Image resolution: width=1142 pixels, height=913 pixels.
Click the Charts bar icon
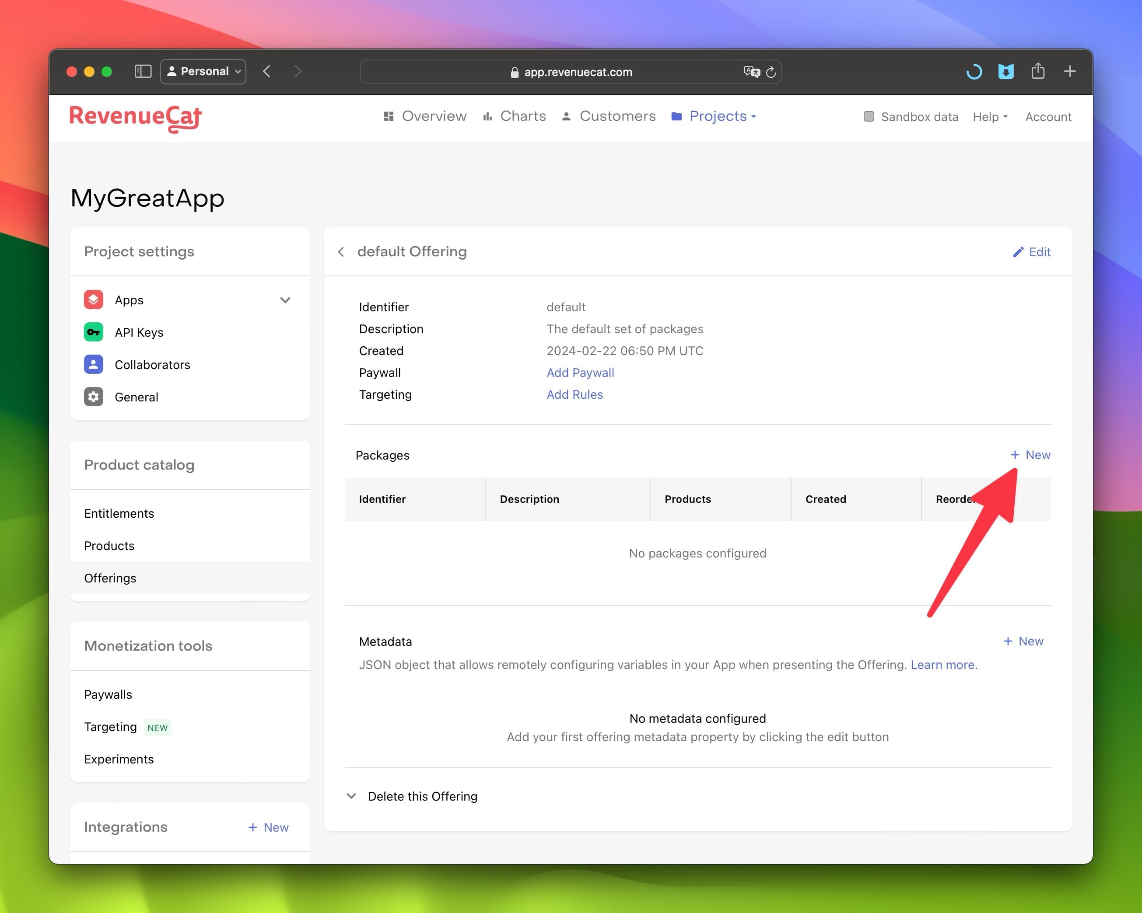pos(487,116)
